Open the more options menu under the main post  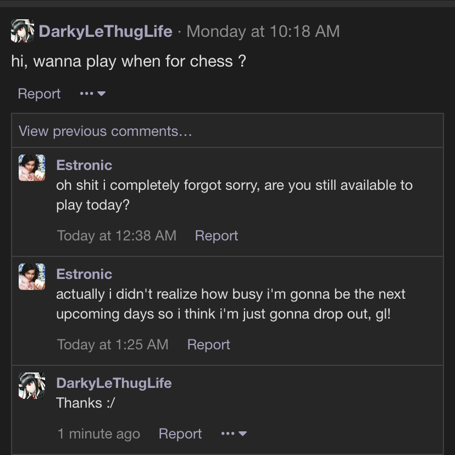[x=92, y=94]
